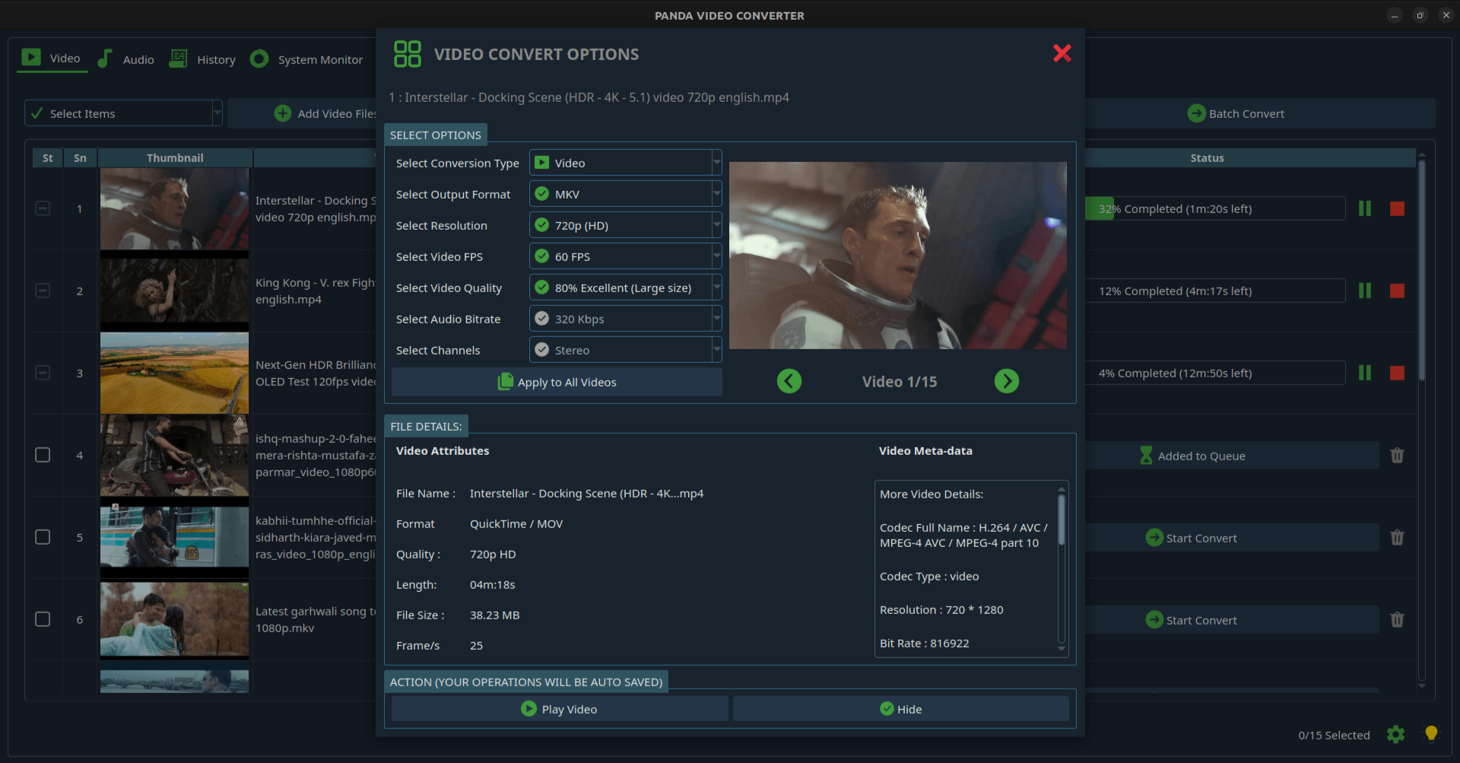This screenshot has height=763, width=1460.
Task: Maximize the Panda Video Converter window
Action: coord(1420,15)
